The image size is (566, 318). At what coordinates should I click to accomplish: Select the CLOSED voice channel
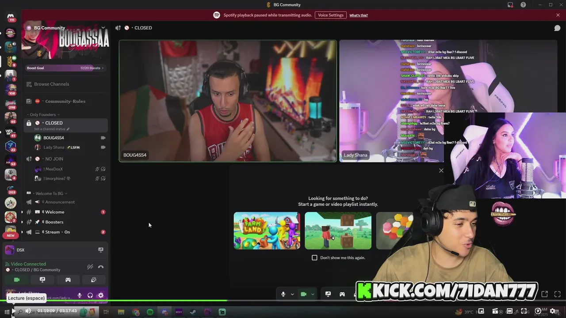pos(65,123)
